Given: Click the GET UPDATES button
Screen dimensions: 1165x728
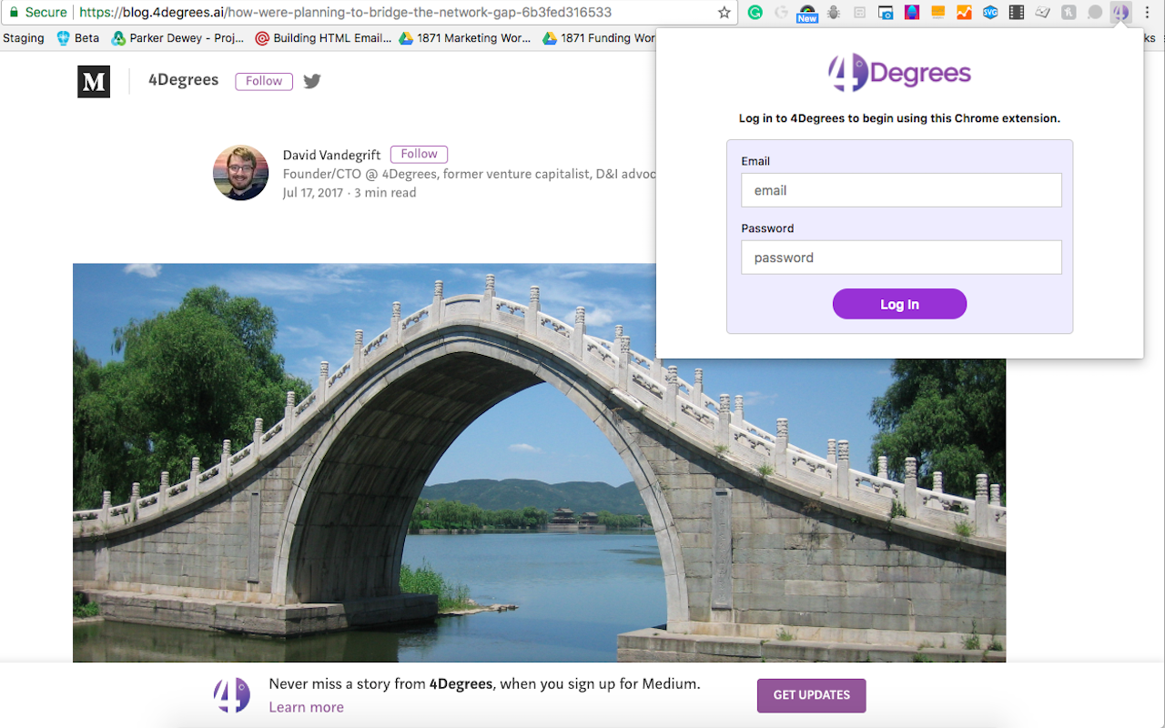Looking at the screenshot, I should coord(811,695).
